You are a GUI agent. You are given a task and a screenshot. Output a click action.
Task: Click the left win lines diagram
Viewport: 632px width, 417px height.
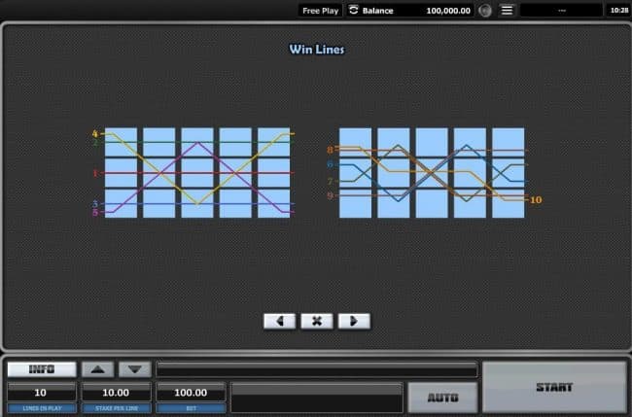(x=197, y=172)
